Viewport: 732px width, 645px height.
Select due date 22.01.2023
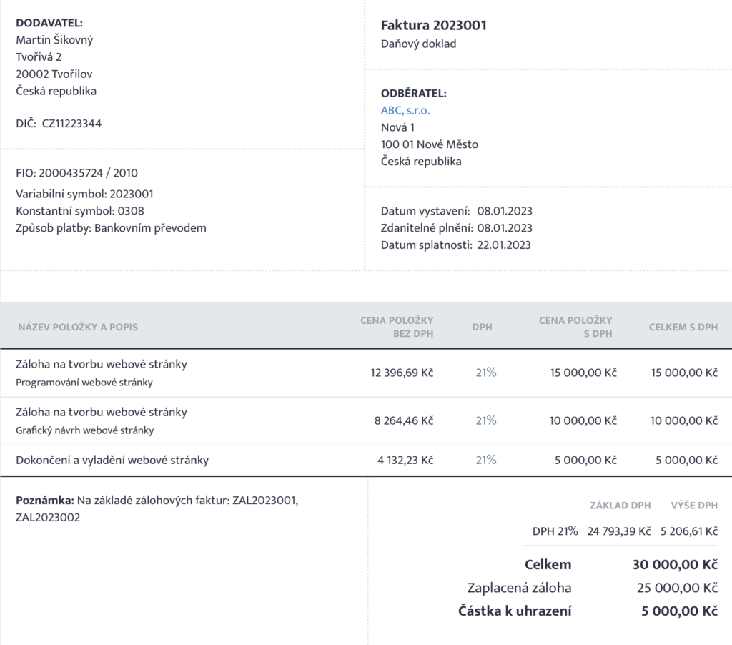pos(504,245)
